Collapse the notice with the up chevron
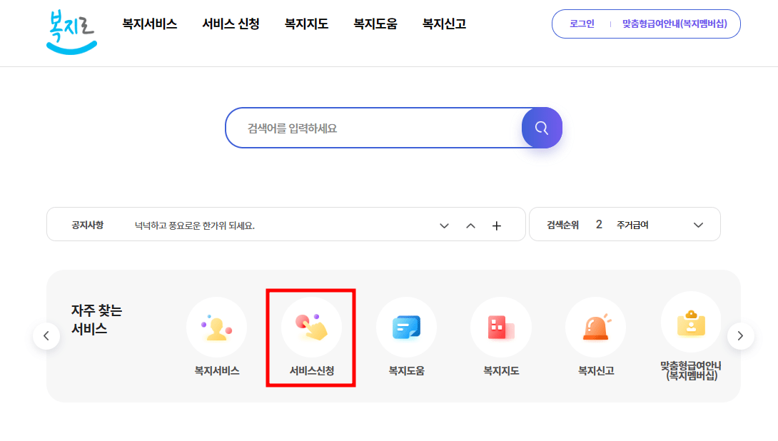 click(x=470, y=224)
